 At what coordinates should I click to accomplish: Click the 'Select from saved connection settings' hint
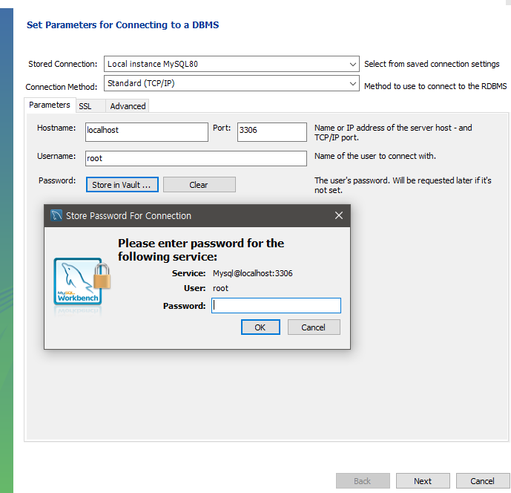point(432,64)
